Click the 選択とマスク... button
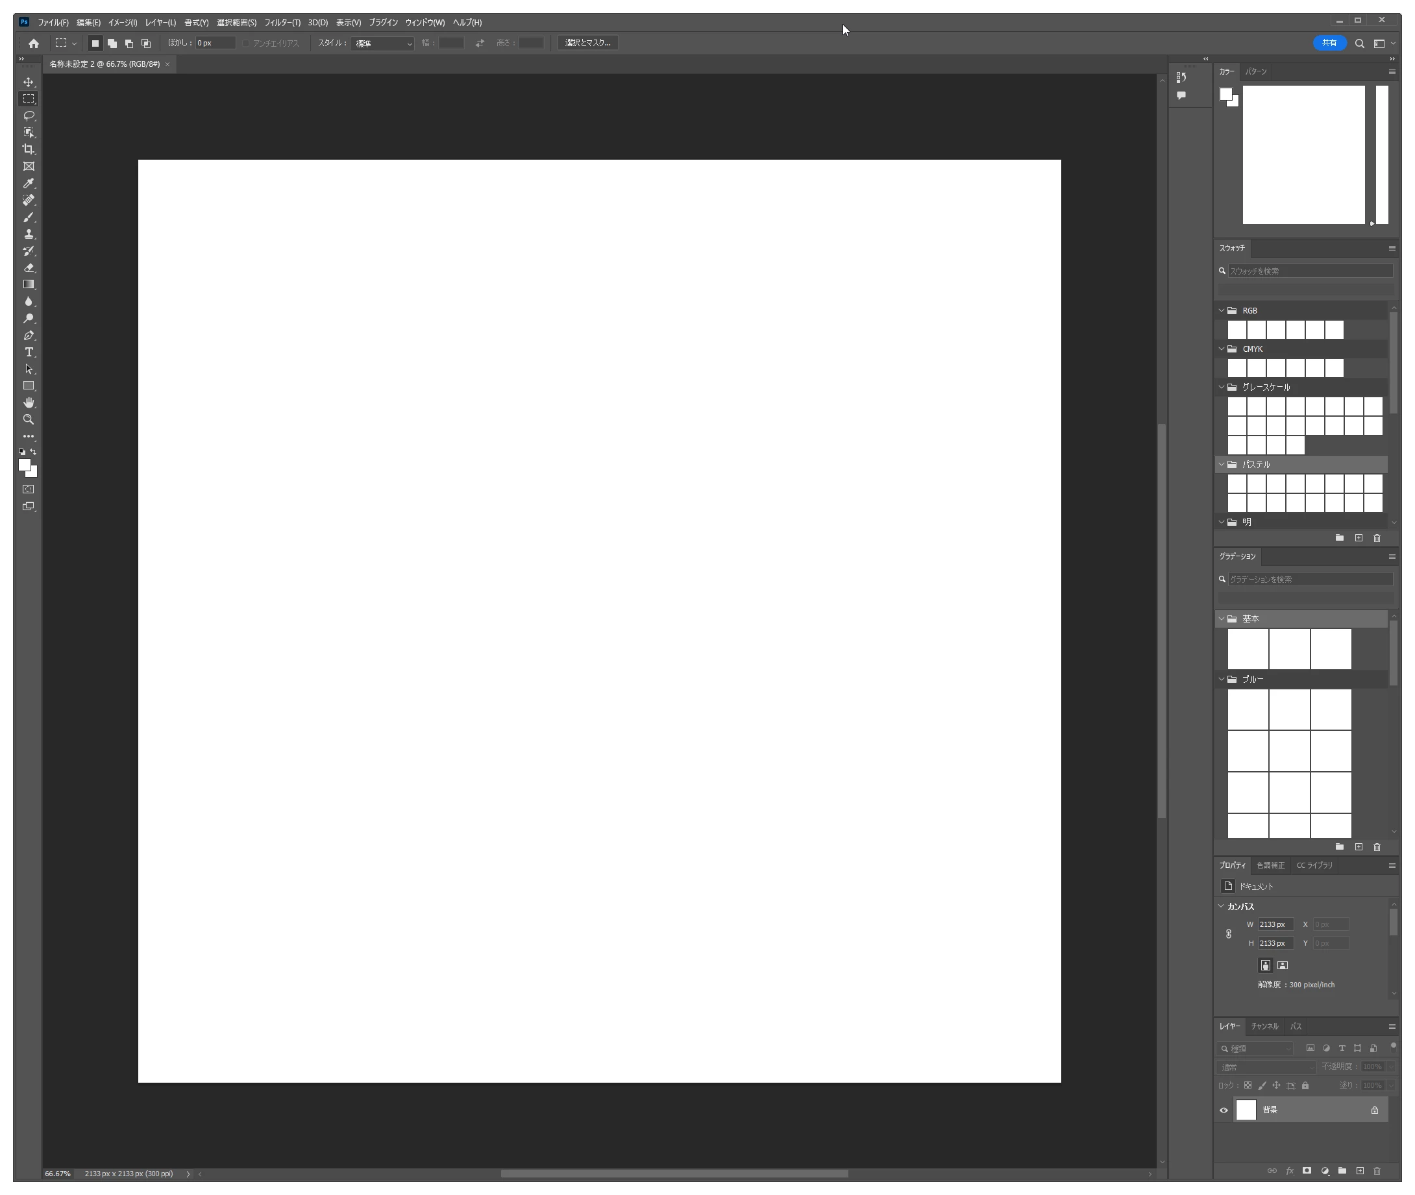Viewport: 1415px width, 1195px height. [587, 43]
